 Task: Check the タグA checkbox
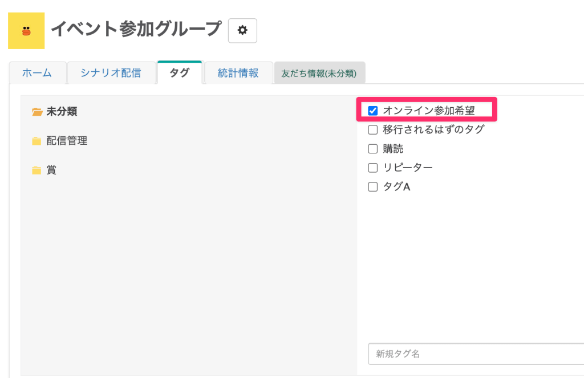(373, 186)
